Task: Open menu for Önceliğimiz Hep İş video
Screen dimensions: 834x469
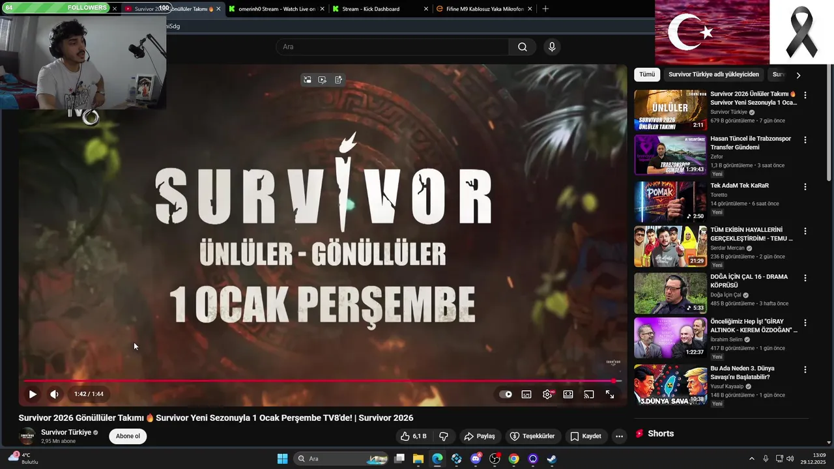Action: 805,322
